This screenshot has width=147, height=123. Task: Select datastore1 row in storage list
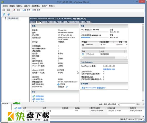pyautogui.click(x=104, y=45)
